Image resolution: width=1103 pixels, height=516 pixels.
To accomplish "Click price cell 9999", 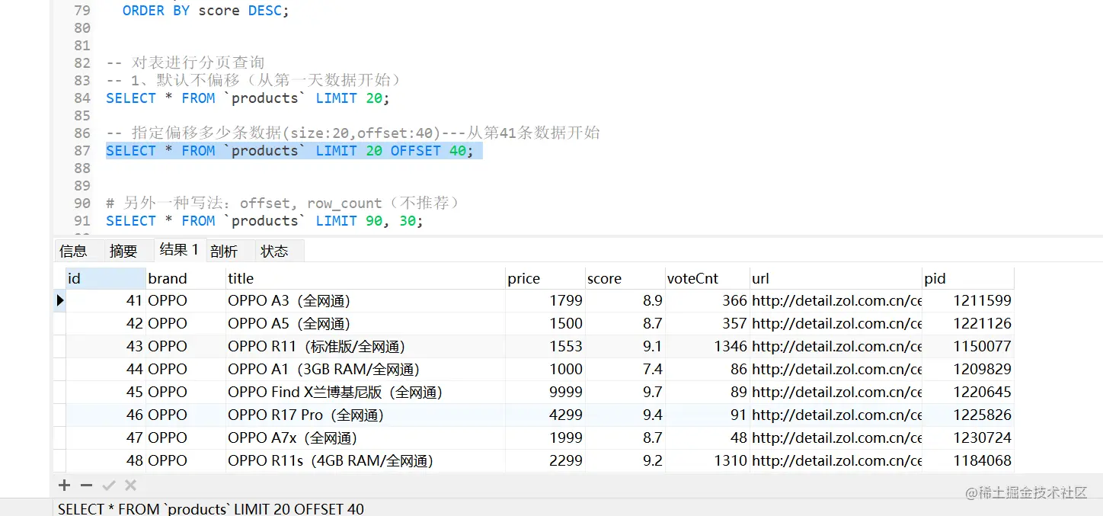I will click(545, 392).
